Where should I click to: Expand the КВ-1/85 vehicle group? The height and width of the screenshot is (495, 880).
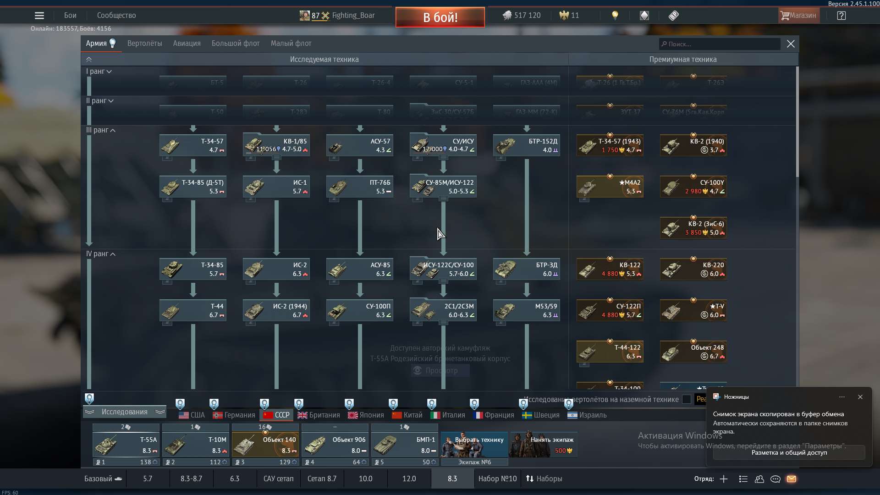point(276,158)
